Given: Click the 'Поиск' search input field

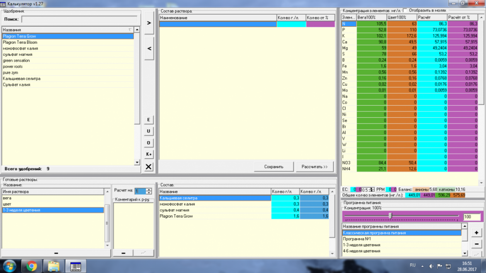Looking at the screenshot, I should pyautogui.click(x=79, y=19).
